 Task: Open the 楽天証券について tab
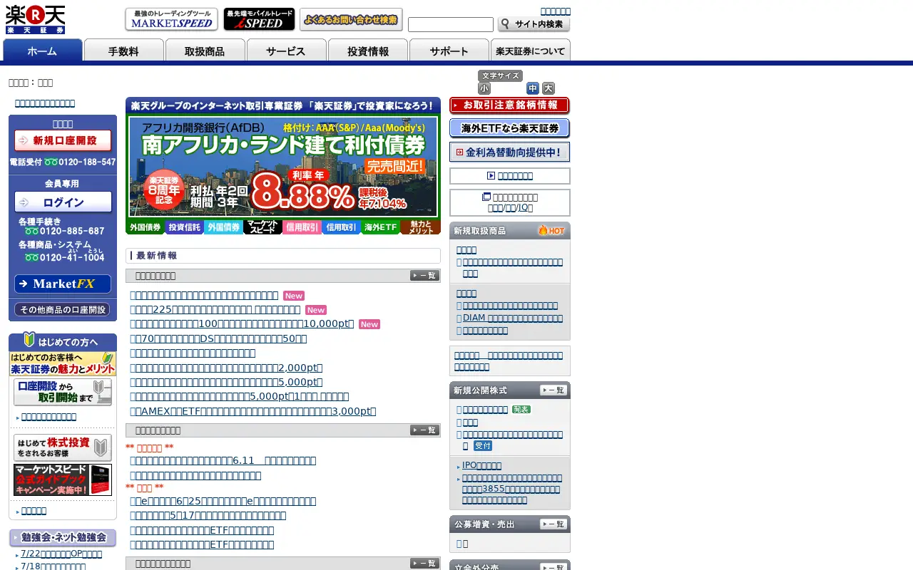pyautogui.click(x=531, y=51)
